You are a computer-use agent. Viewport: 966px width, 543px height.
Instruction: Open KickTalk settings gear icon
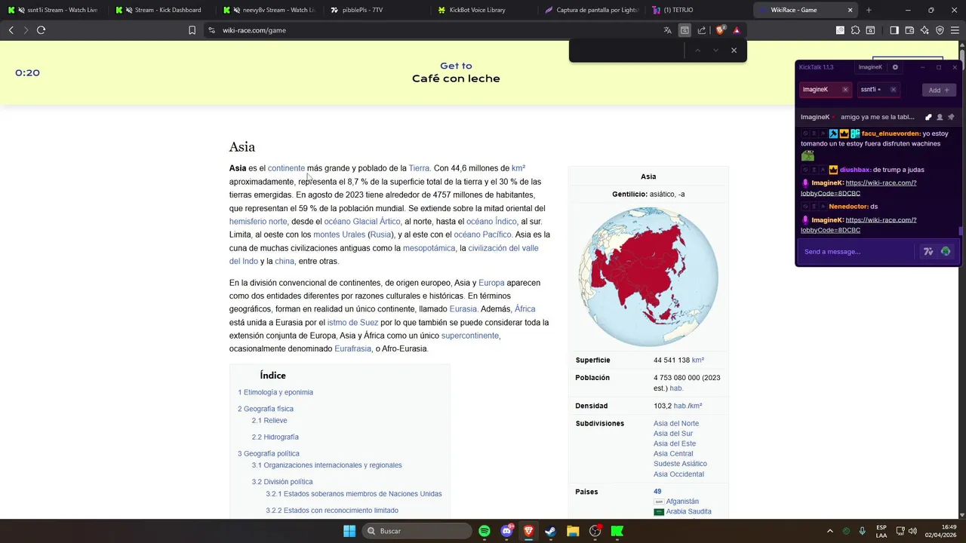point(895,67)
